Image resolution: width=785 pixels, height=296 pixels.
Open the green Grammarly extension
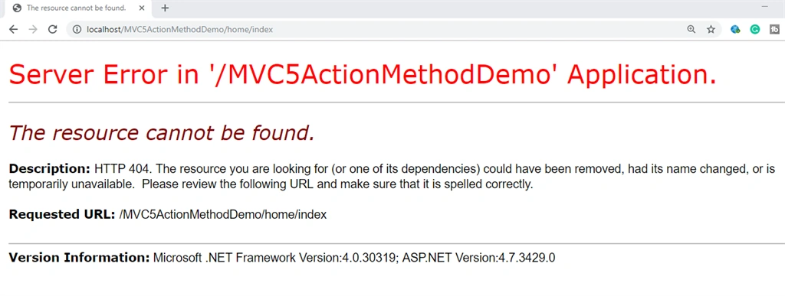point(755,30)
